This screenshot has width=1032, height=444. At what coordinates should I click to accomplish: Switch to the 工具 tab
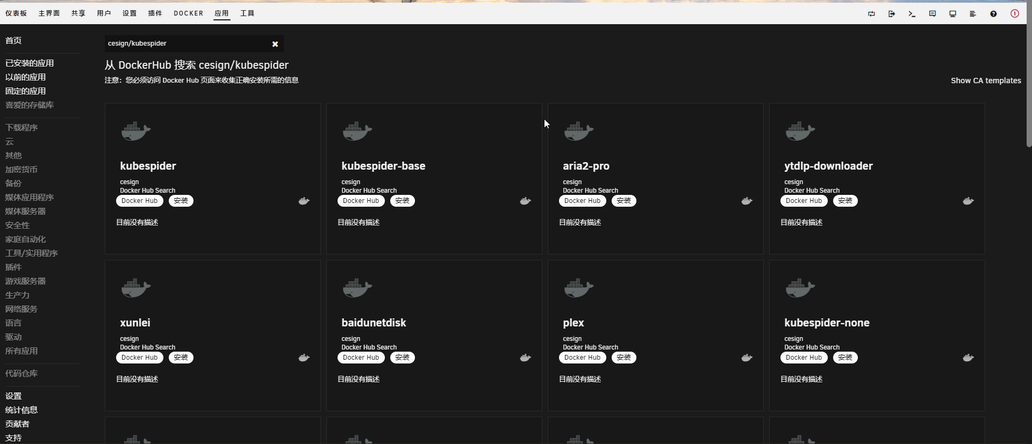(x=247, y=13)
